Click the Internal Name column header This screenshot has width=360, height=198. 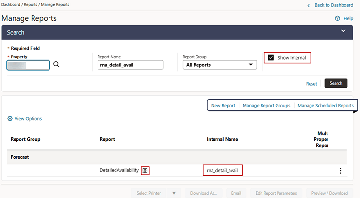[222, 139]
